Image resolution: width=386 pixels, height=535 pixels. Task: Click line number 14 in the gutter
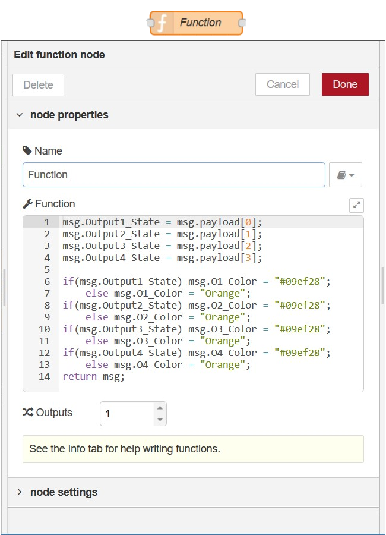45,377
